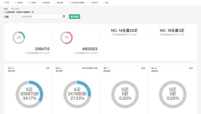This screenshot has width=201, height=114.
Task: Open the calendar picker icon in date field
Action: click(64, 17)
